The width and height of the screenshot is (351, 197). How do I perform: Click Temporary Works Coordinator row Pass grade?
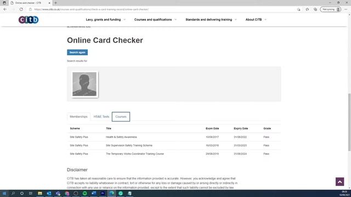point(266,154)
